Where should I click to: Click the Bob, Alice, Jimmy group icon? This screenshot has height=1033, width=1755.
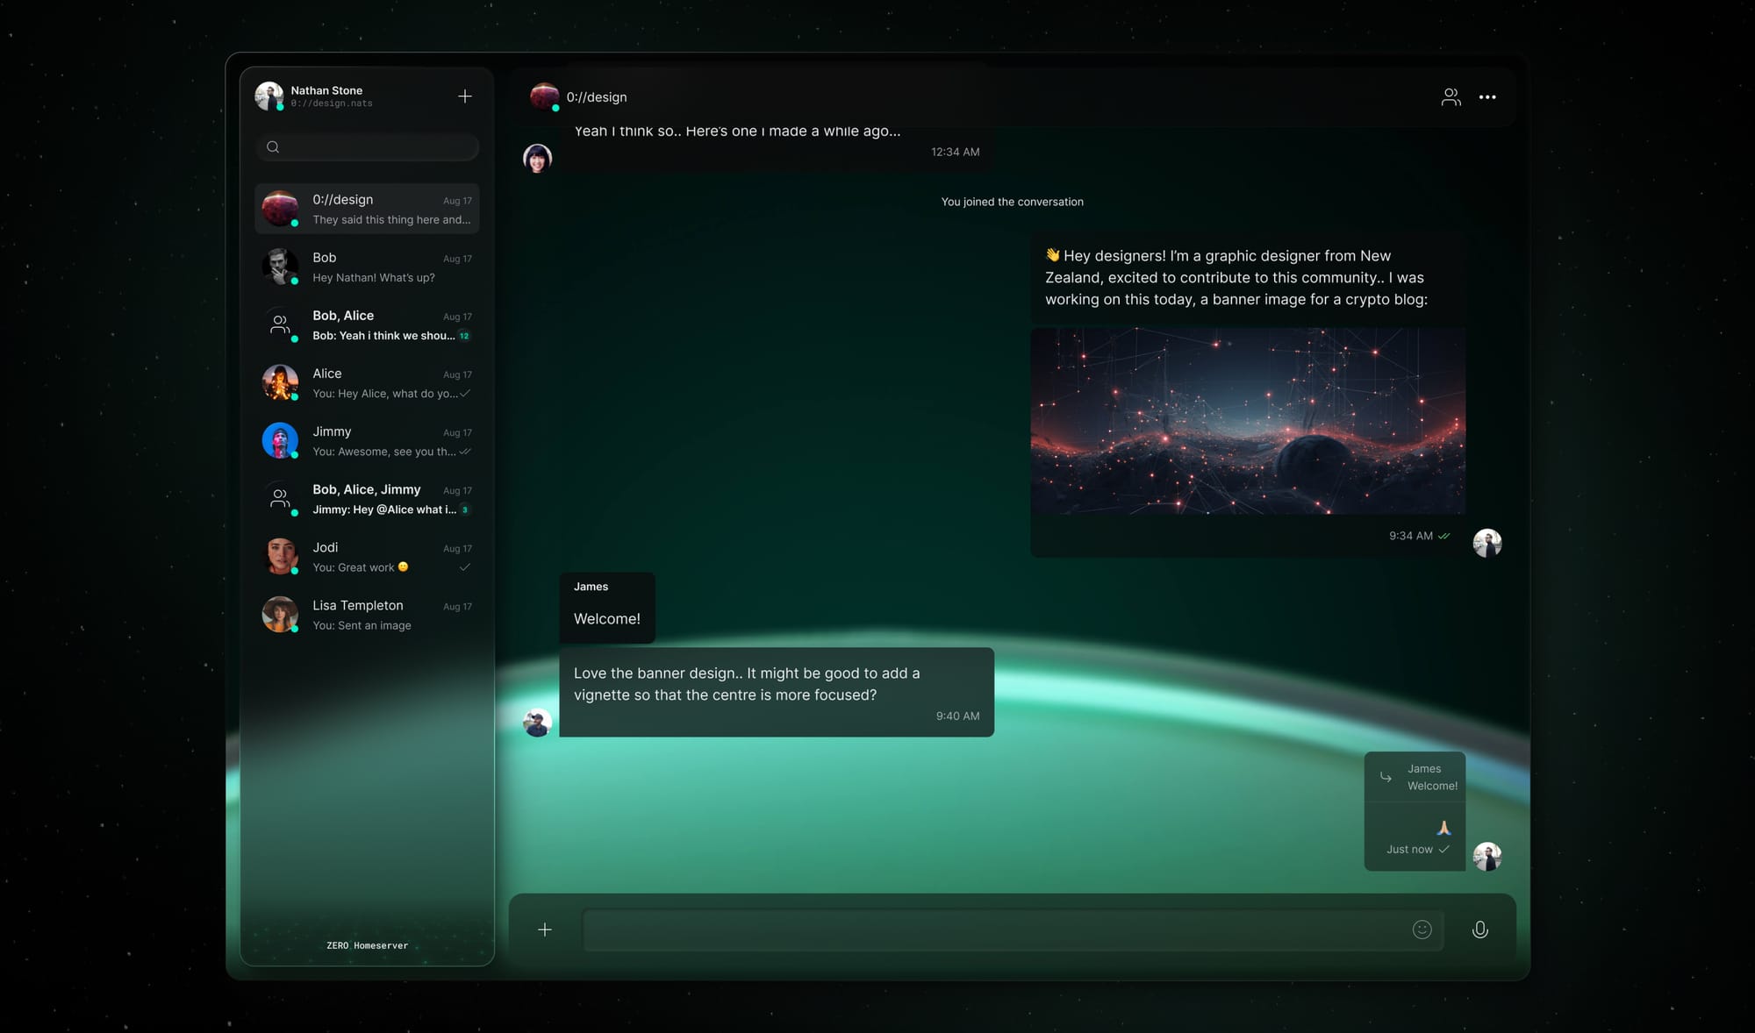click(280, 498)
